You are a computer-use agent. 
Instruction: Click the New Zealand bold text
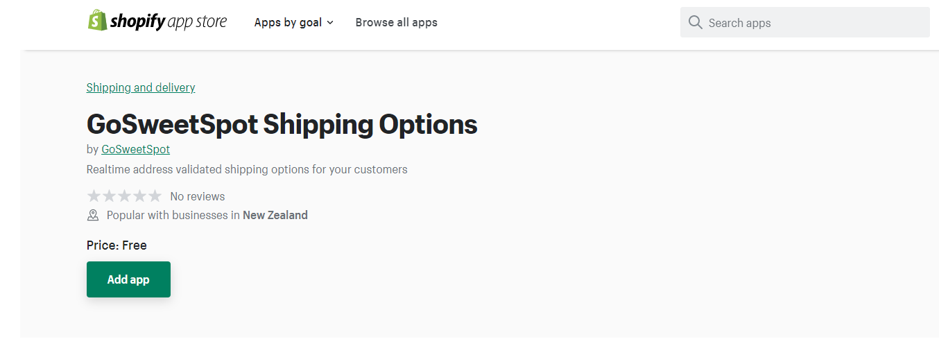[x=275, y=215]
